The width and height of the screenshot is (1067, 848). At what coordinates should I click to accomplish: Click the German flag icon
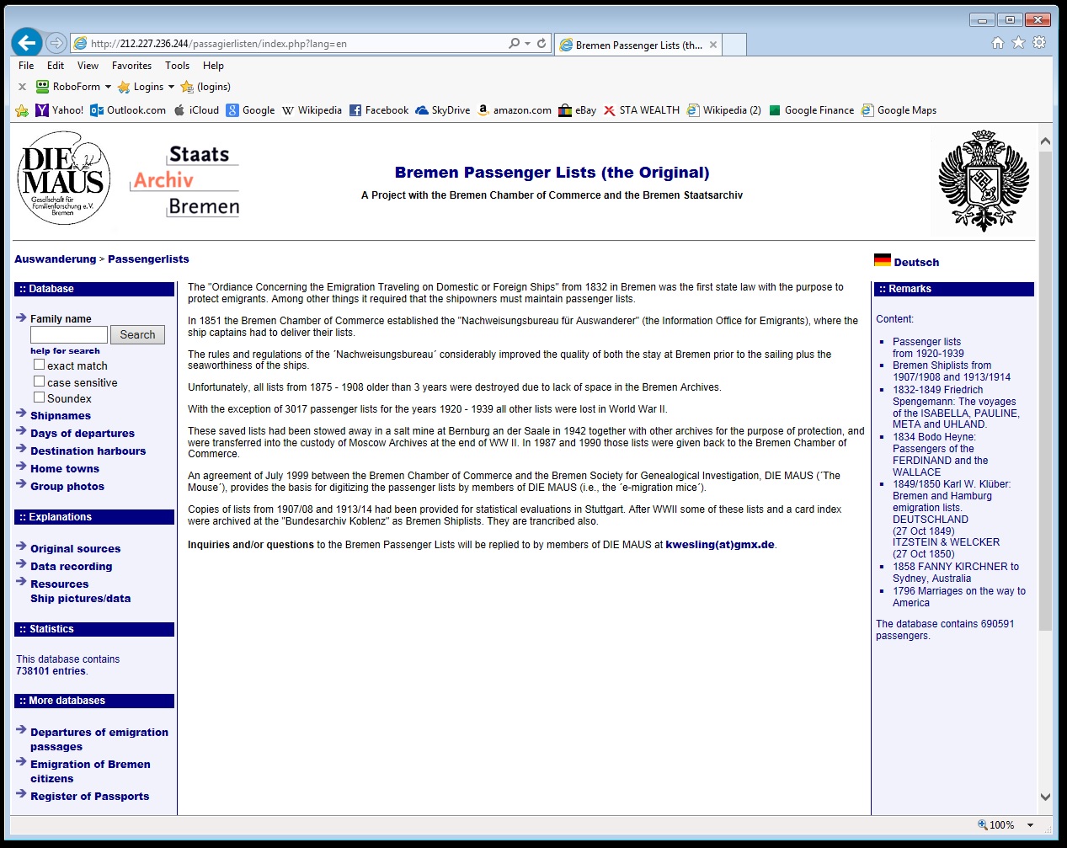click(x=882, y=260)
